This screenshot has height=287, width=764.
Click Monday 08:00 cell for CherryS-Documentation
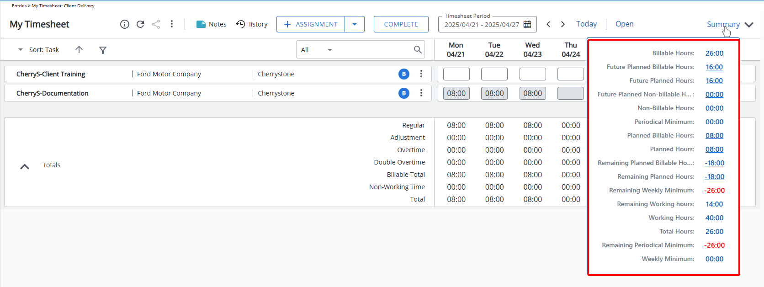coord(456,93)
